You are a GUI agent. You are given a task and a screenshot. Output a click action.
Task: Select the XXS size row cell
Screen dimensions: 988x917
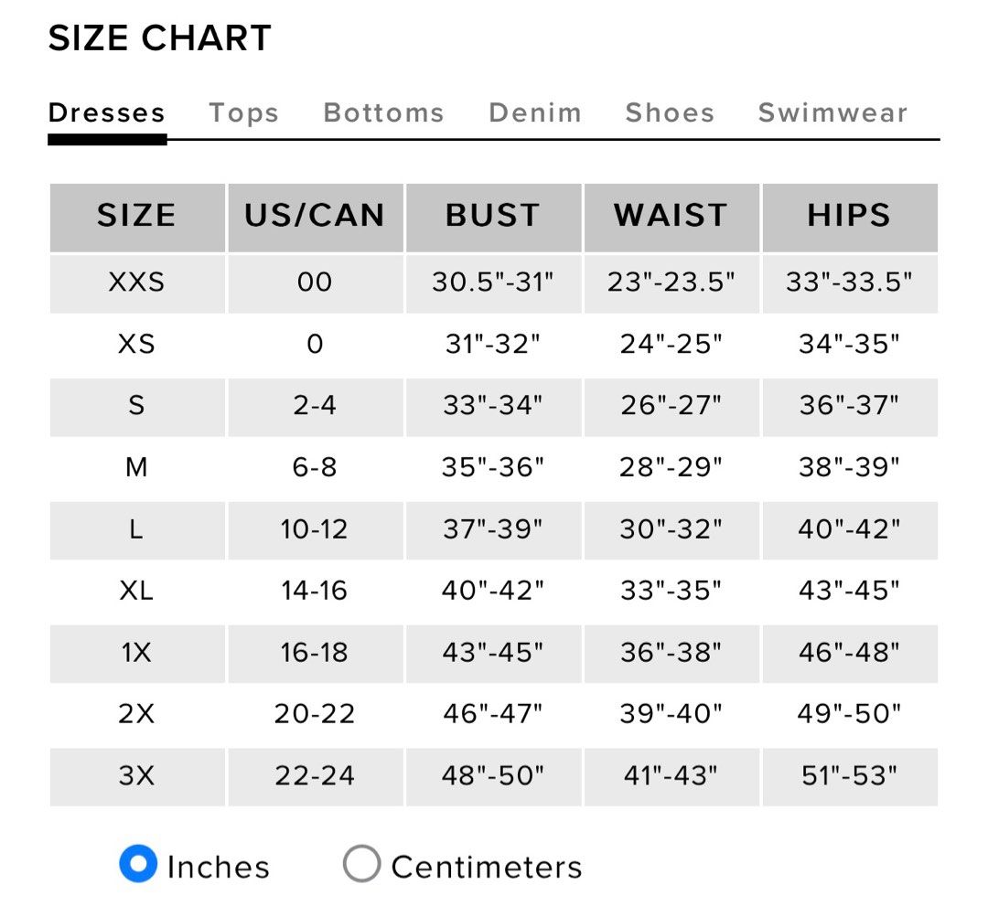pyautogui.click(x=137, y=284)
